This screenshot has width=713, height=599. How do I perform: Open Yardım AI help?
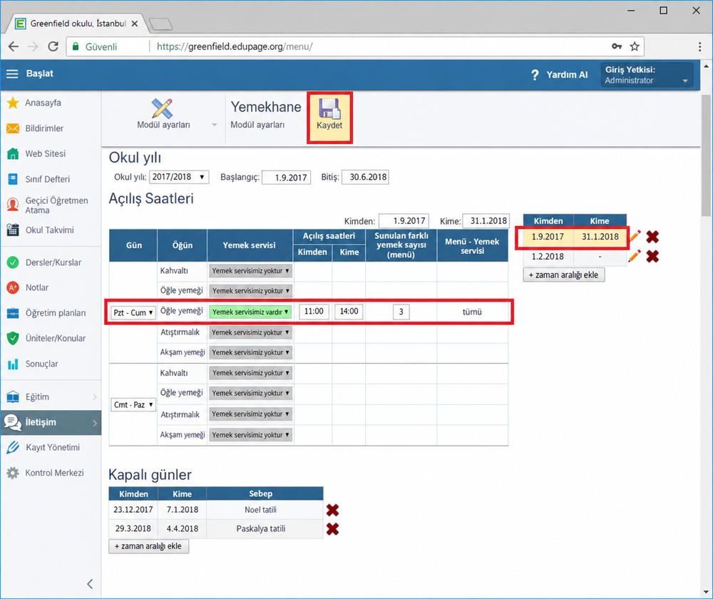pyautogui.click(x=559, y=75)
